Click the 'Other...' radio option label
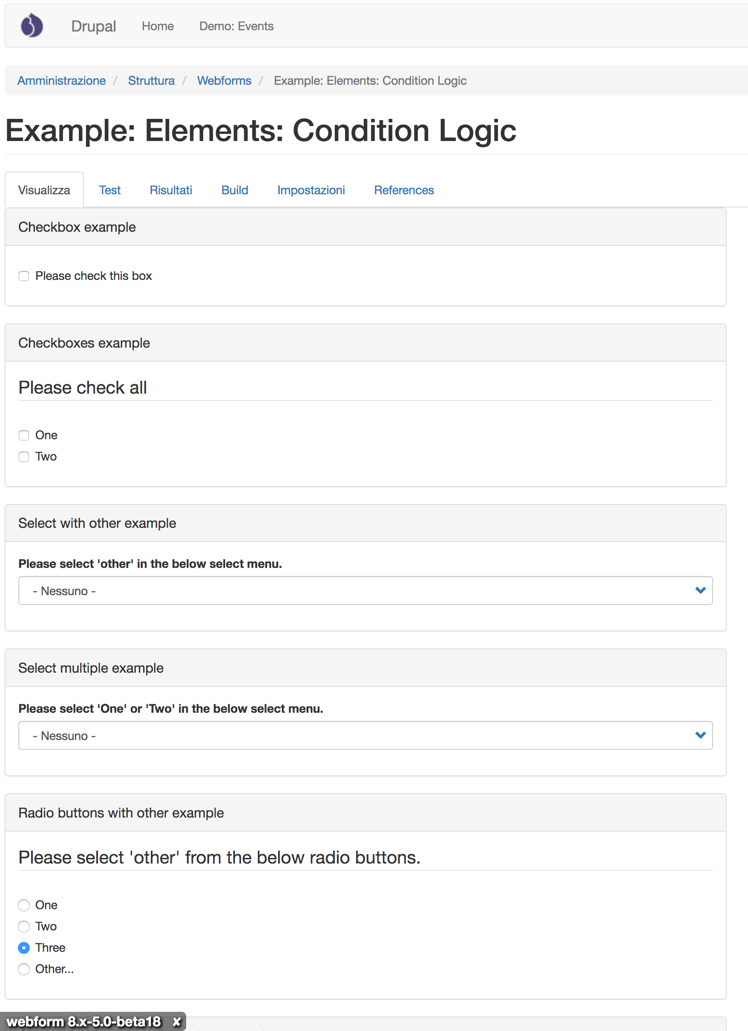748x1031 pixels. [55, 969]
